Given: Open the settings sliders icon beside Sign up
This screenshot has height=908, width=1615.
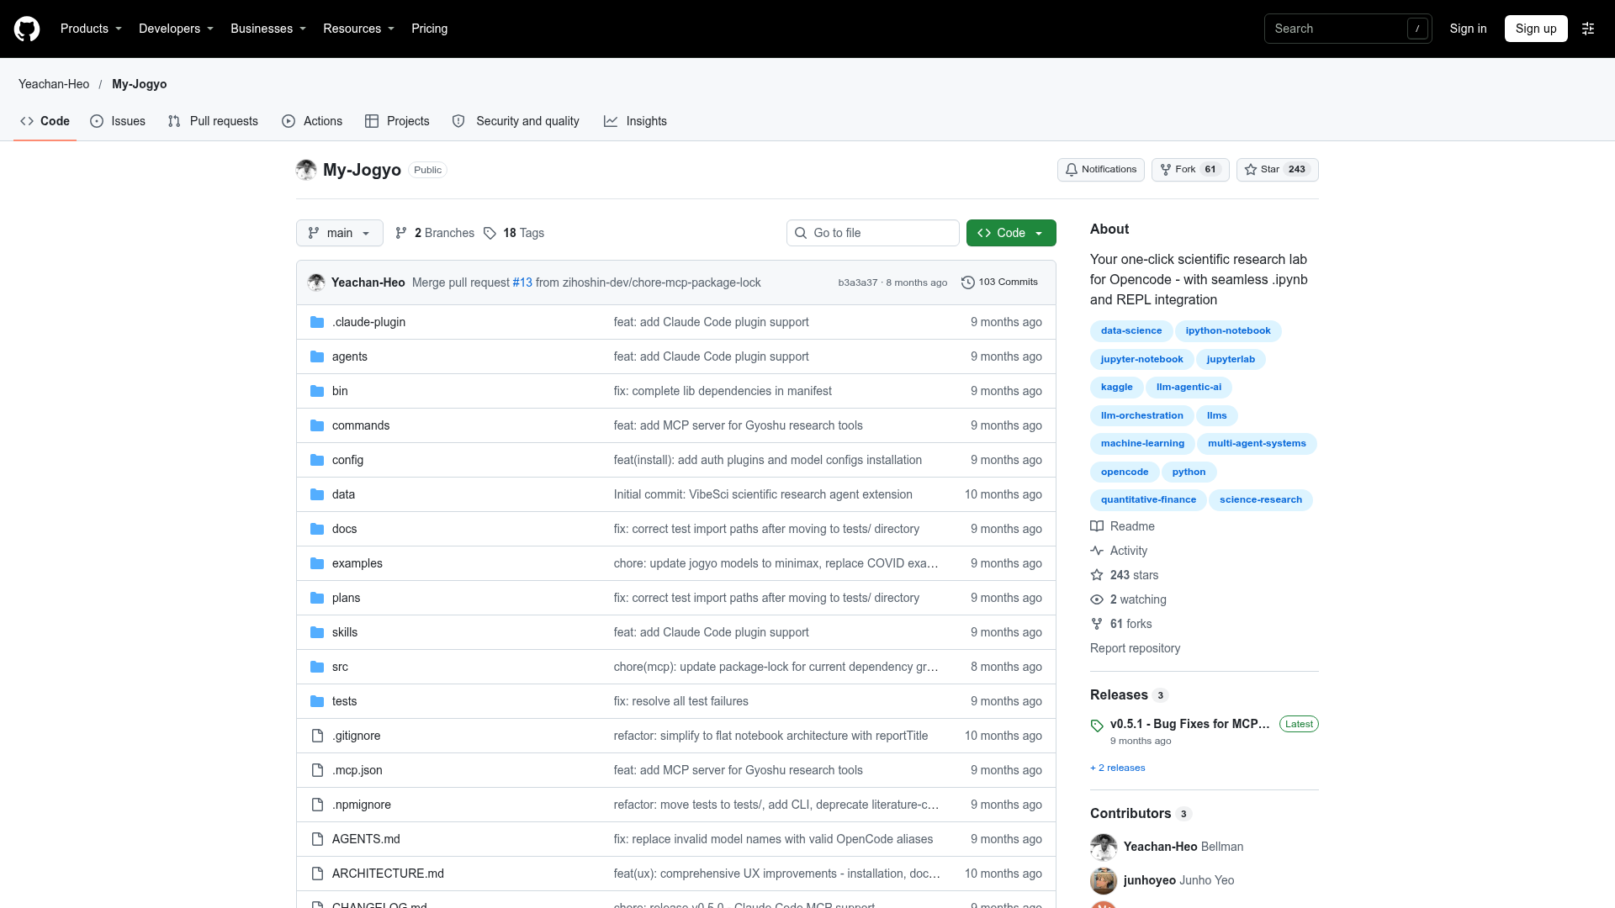Looking at the screenshot, I should (1588, 29).
